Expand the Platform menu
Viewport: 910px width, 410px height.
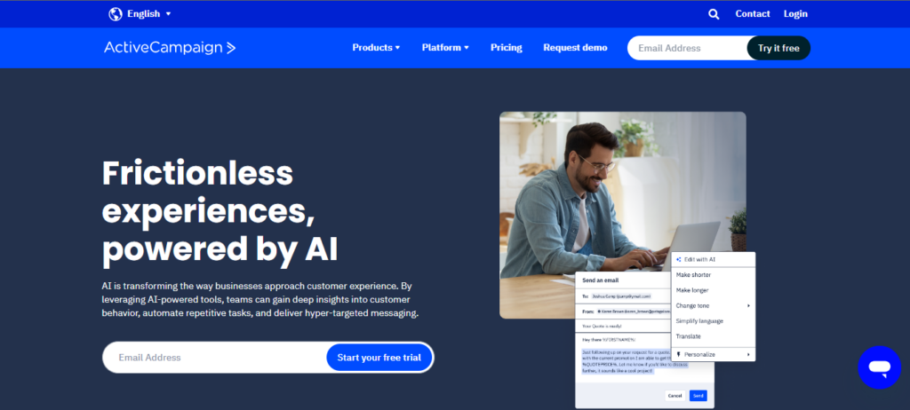[445, 48]
